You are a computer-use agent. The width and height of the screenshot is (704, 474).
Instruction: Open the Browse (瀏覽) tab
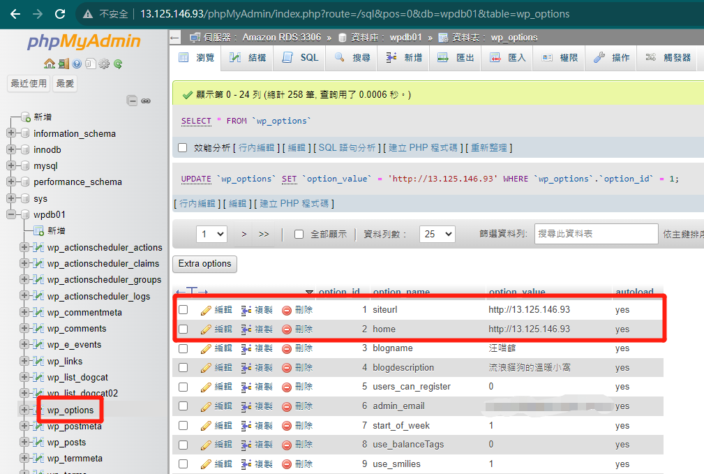(x=197, y=58)
